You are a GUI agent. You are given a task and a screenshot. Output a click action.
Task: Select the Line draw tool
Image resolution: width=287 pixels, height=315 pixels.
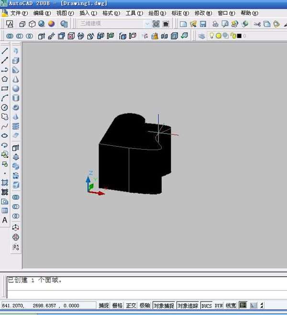(x=5, y=51)
